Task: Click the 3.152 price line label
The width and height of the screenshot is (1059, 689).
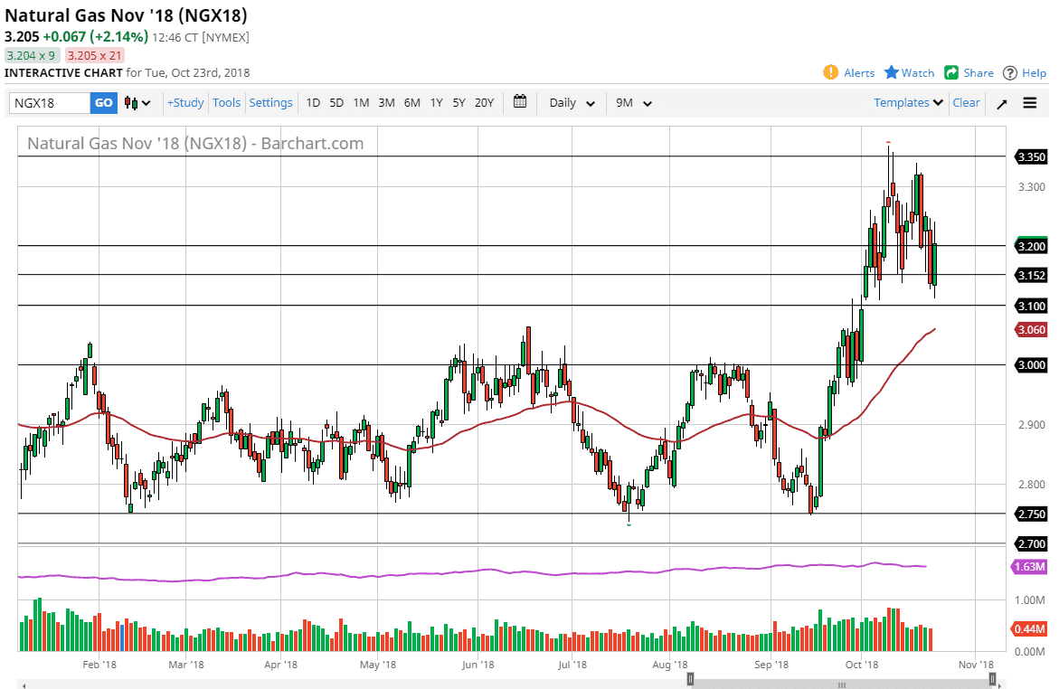Action: (1031, 275)
